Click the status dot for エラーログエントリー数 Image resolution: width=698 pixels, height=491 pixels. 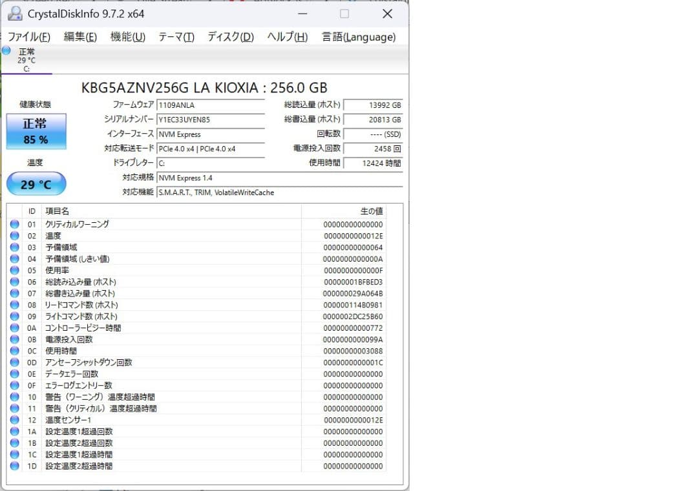click(x=14, y=385)
